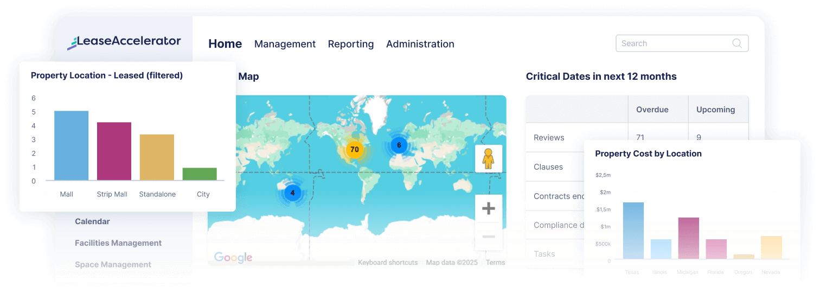
Task: Zoom in on the map
Action: [488, 208]
